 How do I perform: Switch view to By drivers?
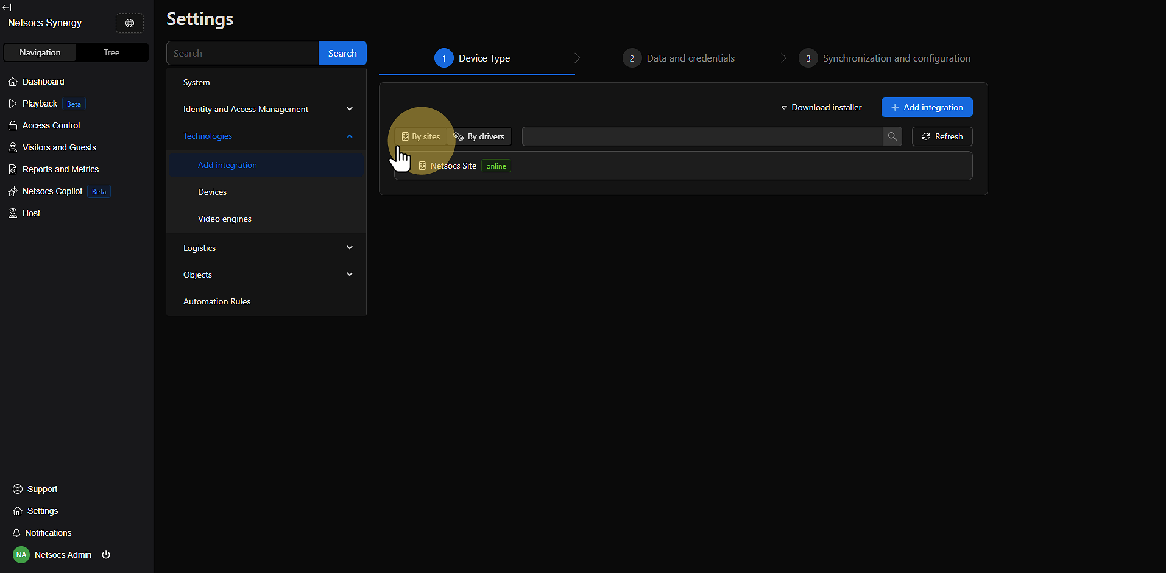479,136
